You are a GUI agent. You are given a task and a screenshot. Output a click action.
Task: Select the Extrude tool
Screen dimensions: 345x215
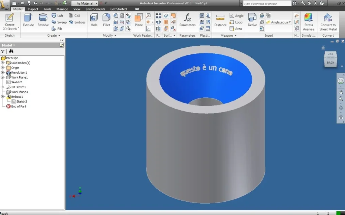[28, 20]
